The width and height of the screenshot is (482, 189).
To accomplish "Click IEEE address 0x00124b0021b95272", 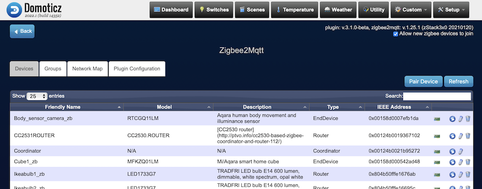I will click(394, 151).
